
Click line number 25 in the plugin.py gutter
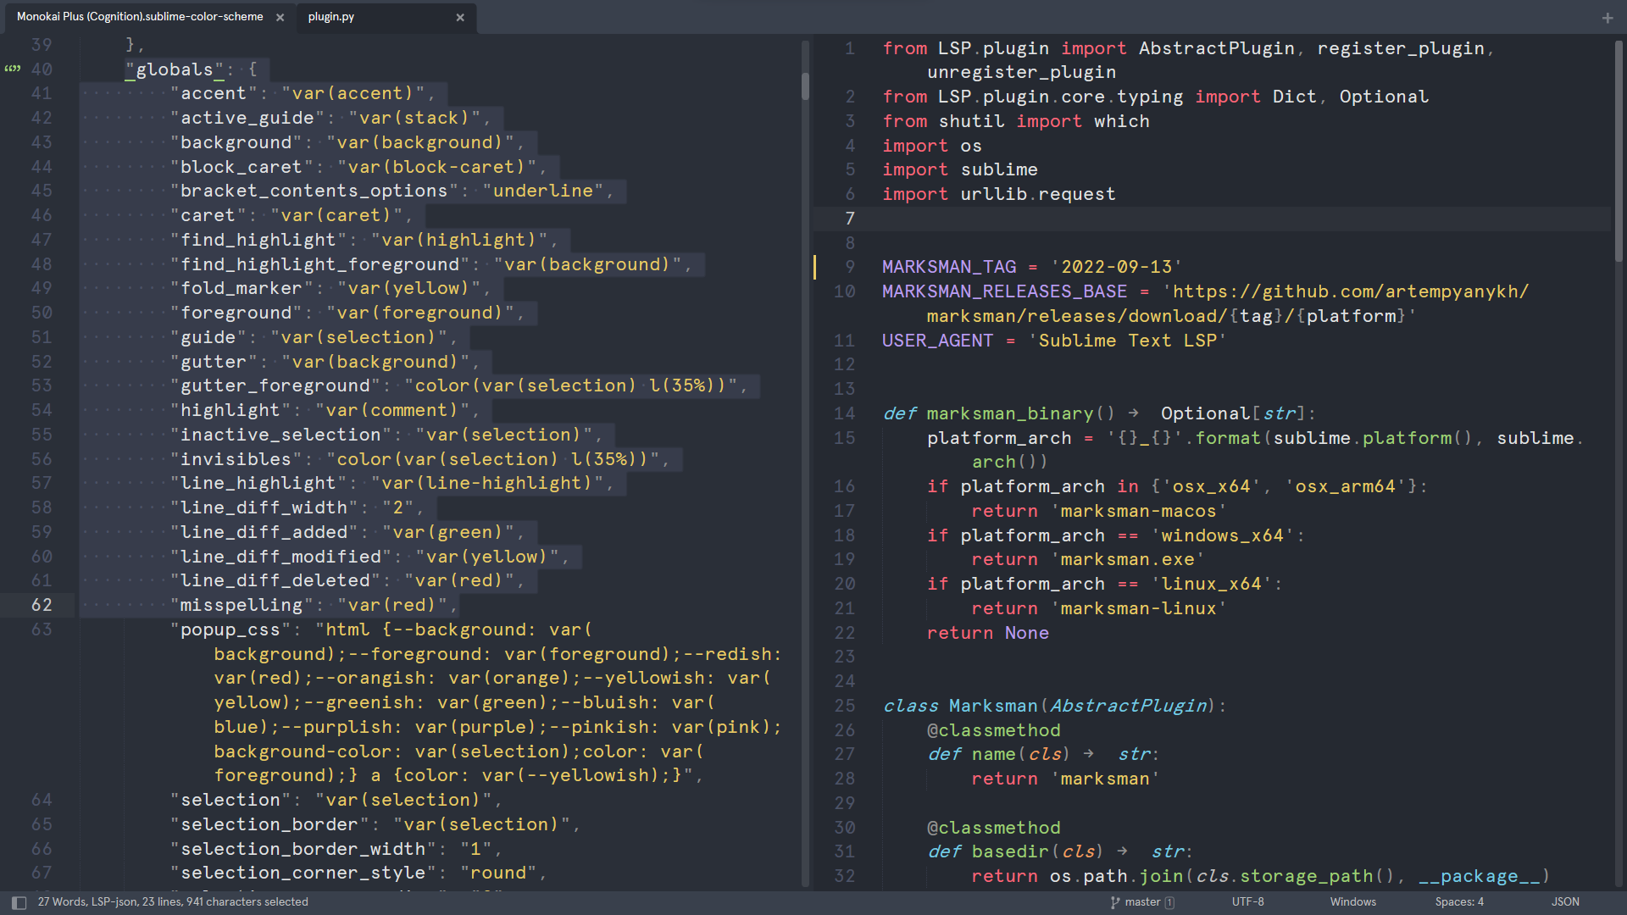(844, 706)
